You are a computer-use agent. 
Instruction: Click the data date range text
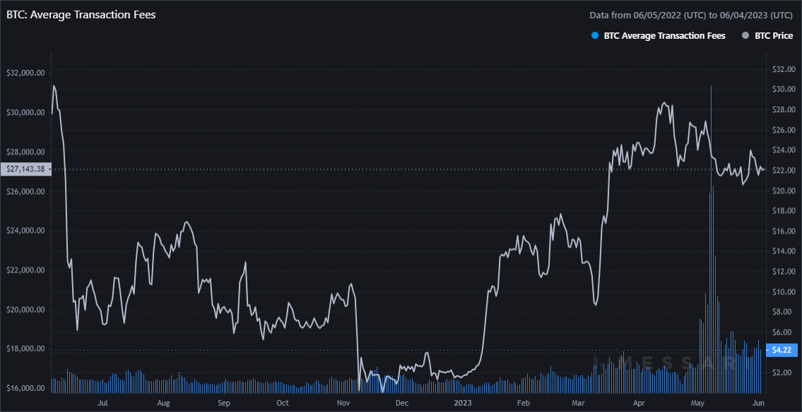tap(691, 16)
